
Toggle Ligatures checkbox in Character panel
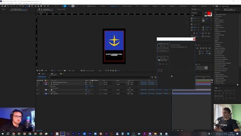[192, 36]
